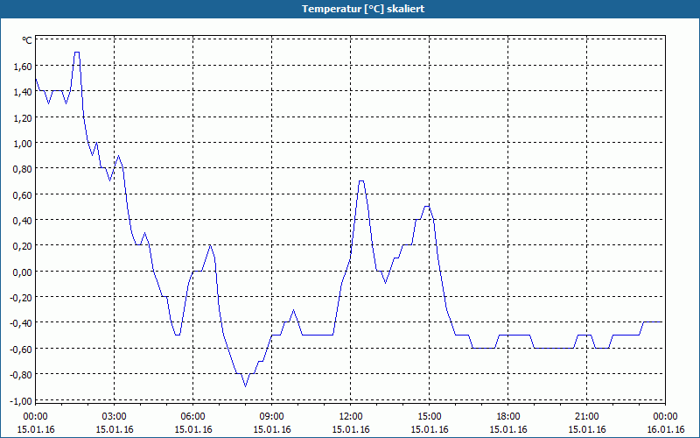Click the 15.01.16 date under 21:00
The height and width of the screenshot is (438, 700).
coord(586,429)
